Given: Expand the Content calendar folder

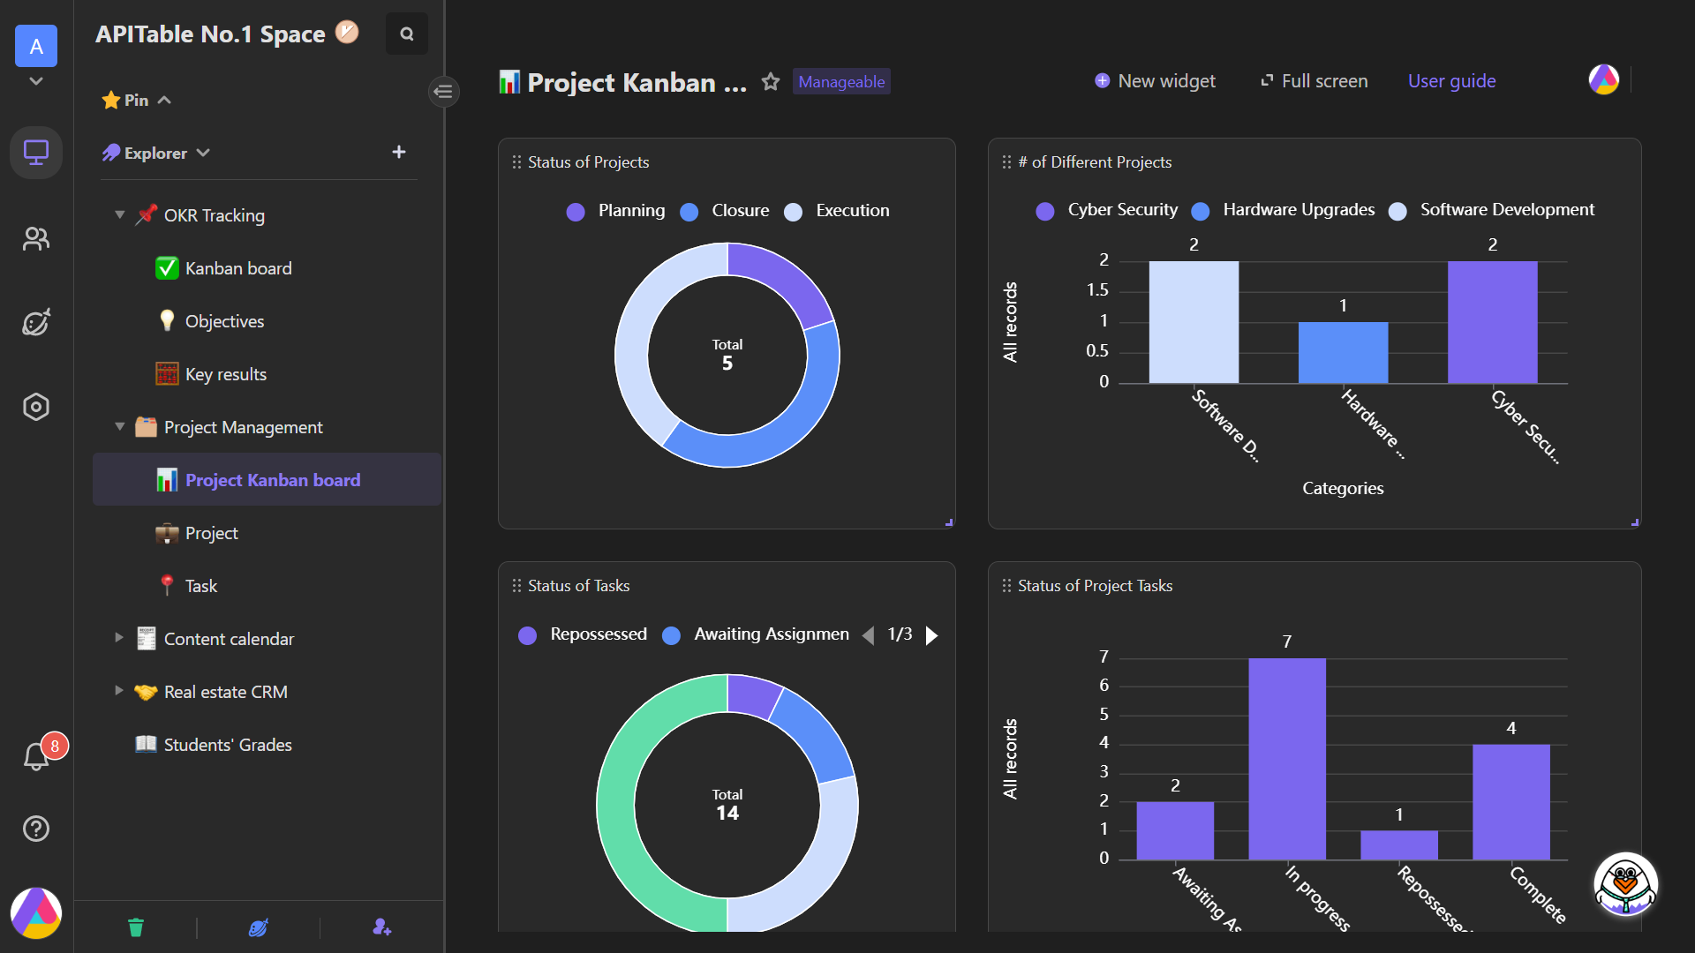Looking at the screenshot, I should coord(119,638).
